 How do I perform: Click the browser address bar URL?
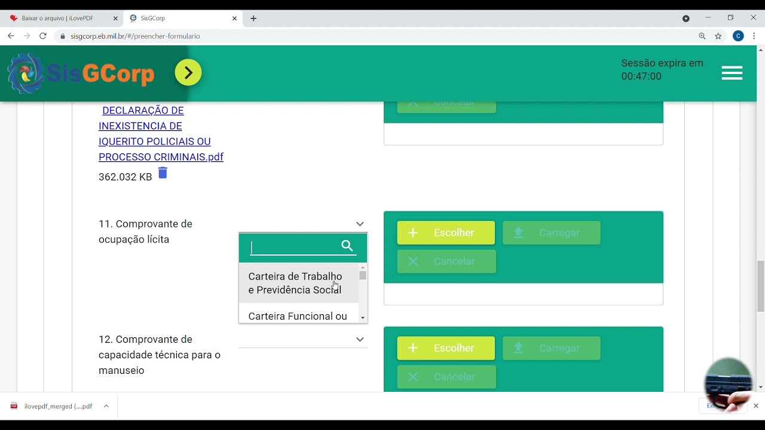[x=135, y=36]
